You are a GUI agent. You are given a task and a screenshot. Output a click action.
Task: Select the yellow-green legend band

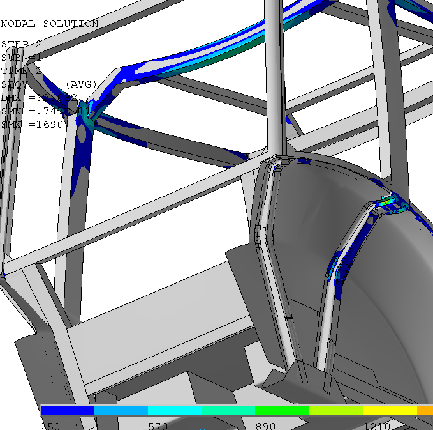335,410
